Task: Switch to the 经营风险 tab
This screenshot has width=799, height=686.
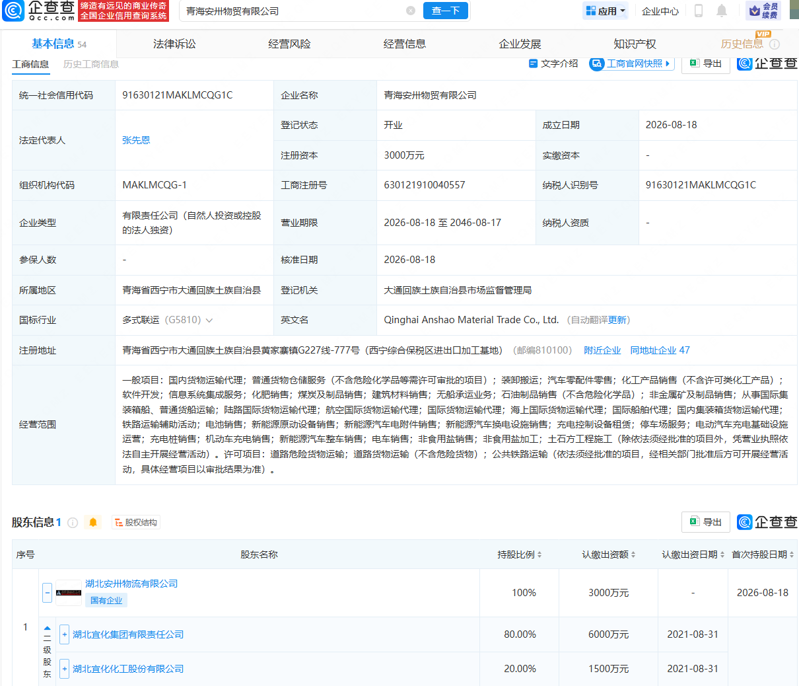Action: 289,44
